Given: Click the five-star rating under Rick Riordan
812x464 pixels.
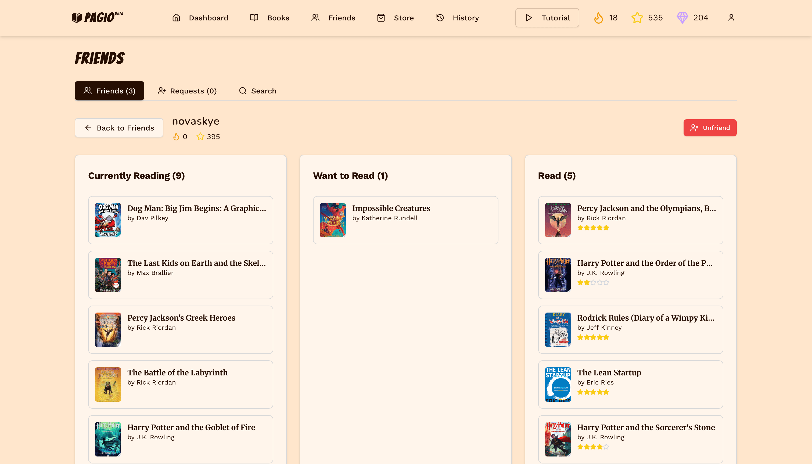Looking at the screenshot, I should pyautogui.click(x=593, y=228).
